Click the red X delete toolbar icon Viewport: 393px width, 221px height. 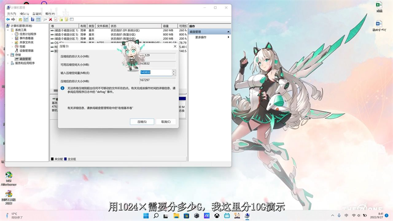(51, 19)
